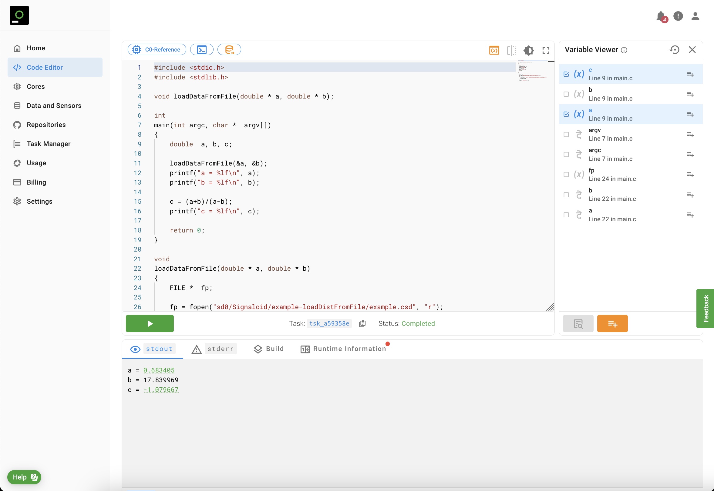Click the data sources database icon
Image resolution: width=714 pixels, height=491 pixels.
coord(229,49)
